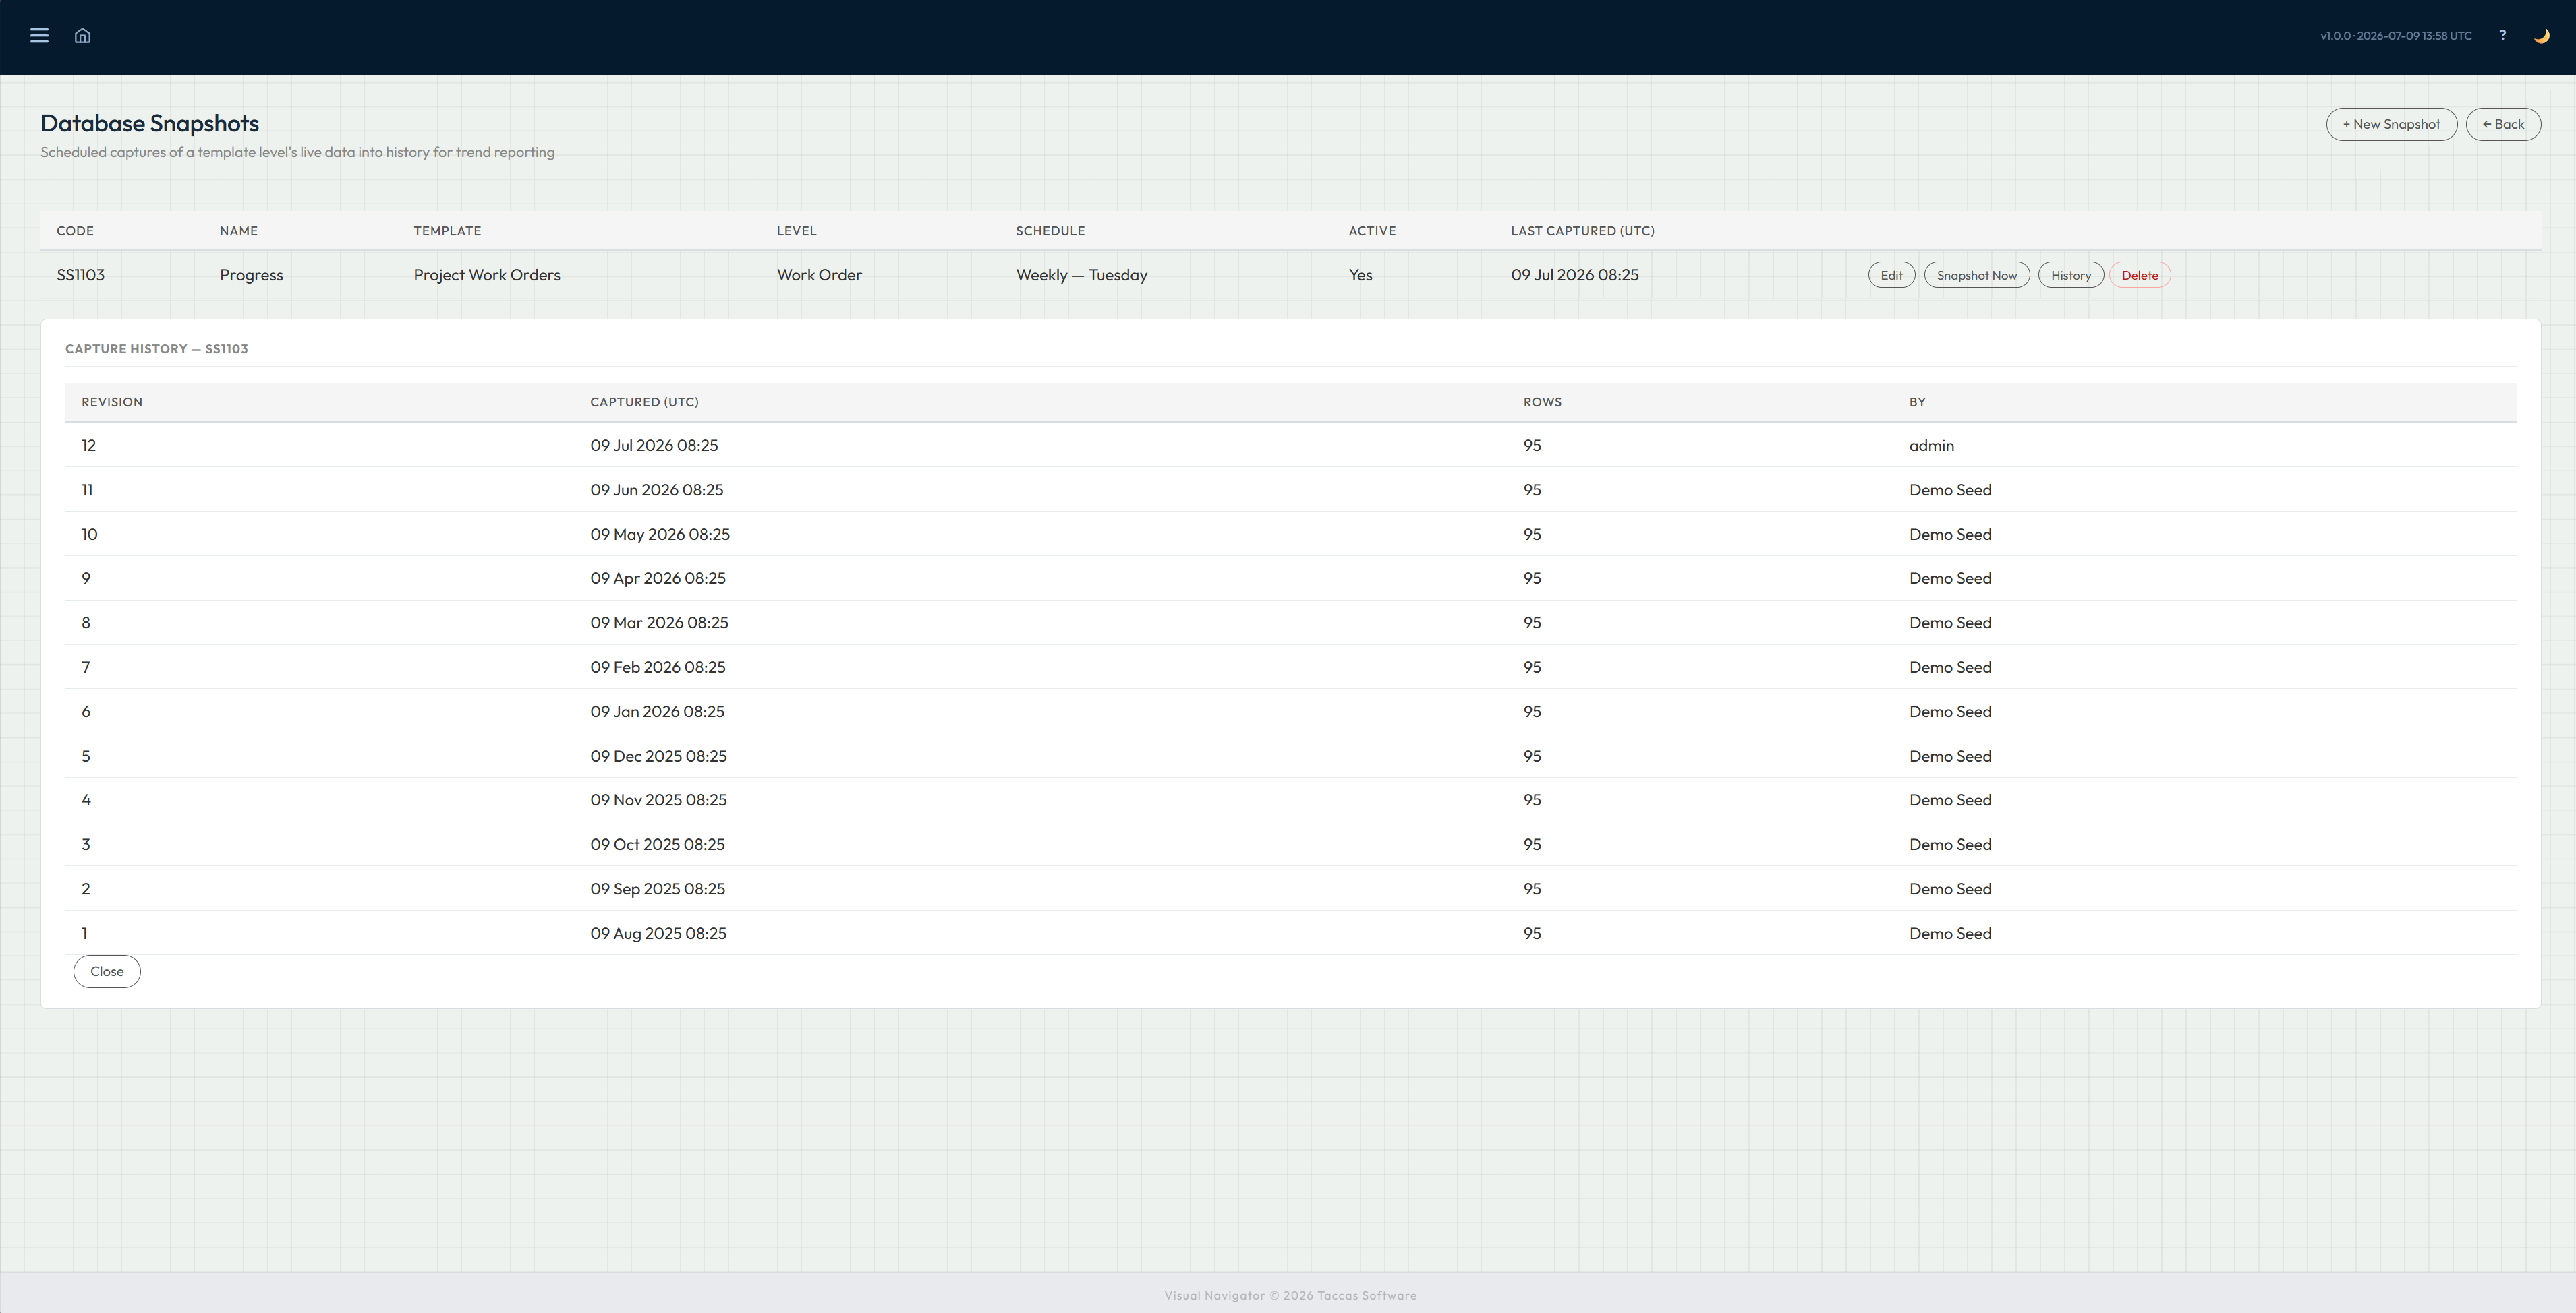Select the Weekly — Tuesday schedule cell
The height and width of the screenshot is (1313, 2576).
(x=1081, y=275)
